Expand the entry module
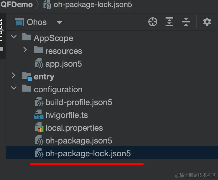 pos(13,76)
